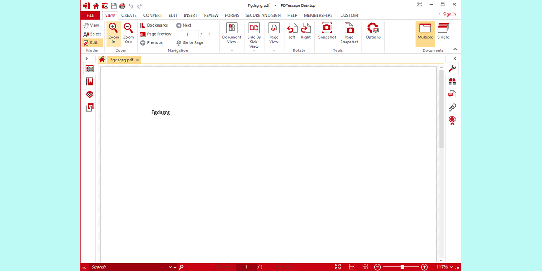Viewport: 542px width, 271px height.
Task: Open the Side By Side View dropdown
Action: click(254, 51)
